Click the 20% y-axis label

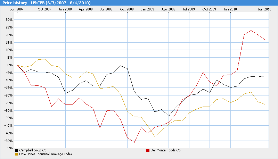coord(9,35)
